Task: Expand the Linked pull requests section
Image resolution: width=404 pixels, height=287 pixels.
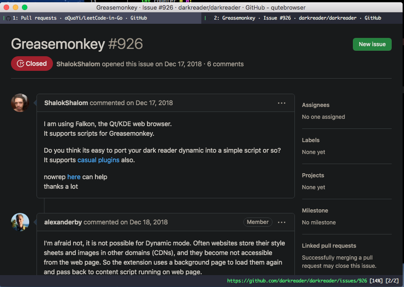Action: (330, 245)
